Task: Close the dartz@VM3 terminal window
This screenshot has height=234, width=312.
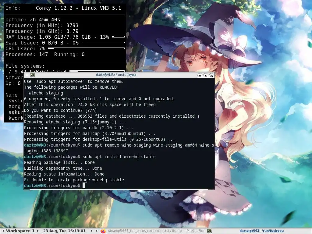Action: (x=211, y=76)
